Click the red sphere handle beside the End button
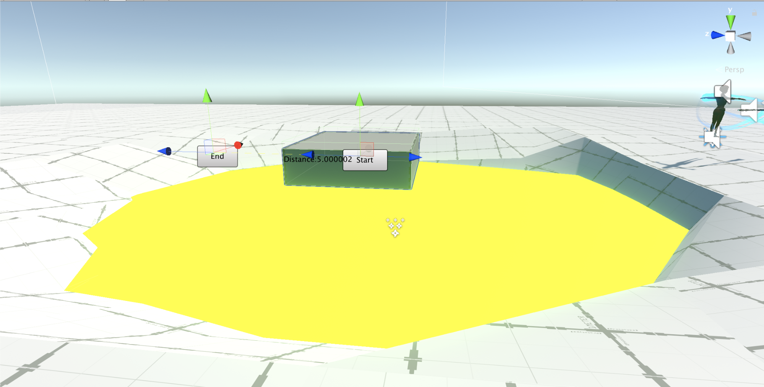The image size is (764, 387). 238,145
